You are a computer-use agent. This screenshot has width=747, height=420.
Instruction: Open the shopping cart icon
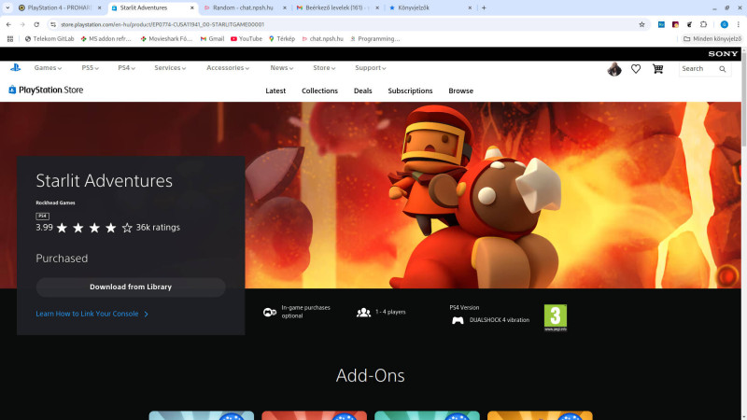click(x=658, y=69)
